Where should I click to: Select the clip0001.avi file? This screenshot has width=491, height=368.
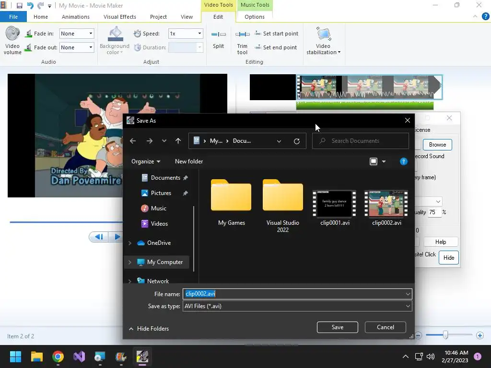335,208
